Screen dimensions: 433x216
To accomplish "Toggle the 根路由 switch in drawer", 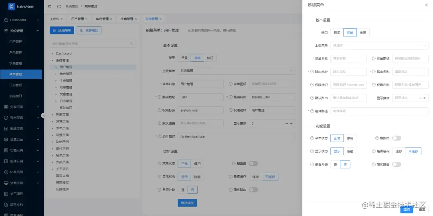I will pyautogui.click(x=397, y=138).
